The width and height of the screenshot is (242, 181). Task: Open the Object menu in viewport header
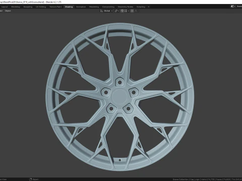[x=8, y=11]
